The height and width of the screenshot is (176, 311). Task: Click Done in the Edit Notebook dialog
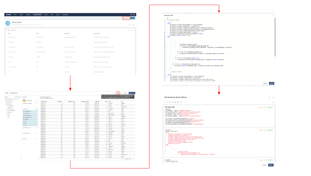click(271, 165)
